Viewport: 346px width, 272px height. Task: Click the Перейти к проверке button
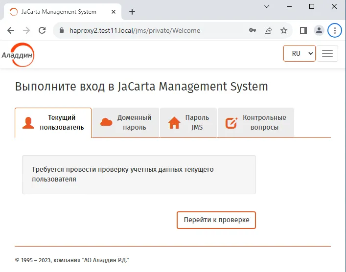point(216,220)
